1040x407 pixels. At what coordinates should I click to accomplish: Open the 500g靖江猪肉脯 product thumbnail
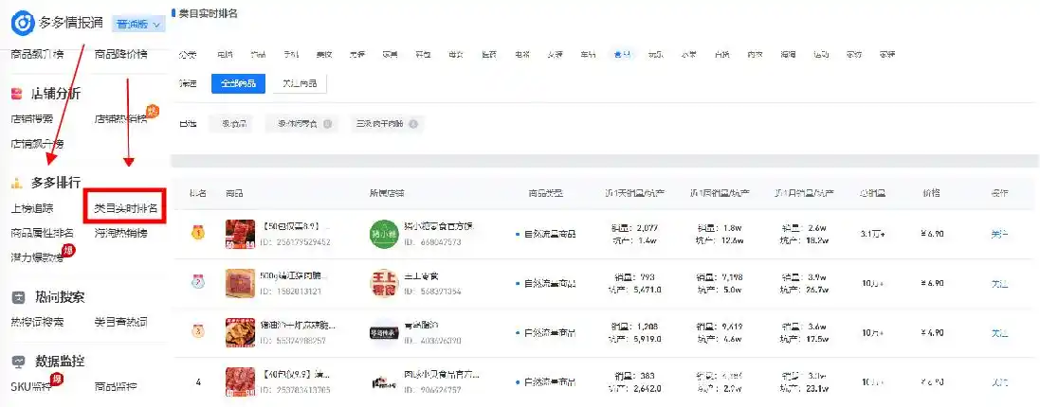click(240, 283)
